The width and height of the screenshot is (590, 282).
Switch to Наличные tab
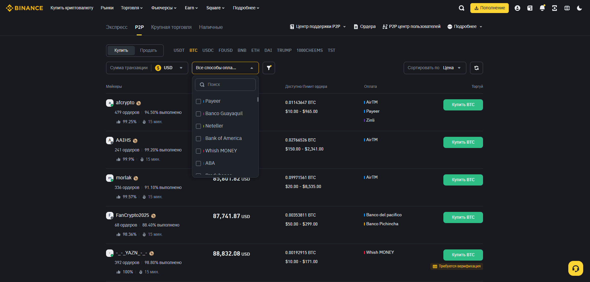211,27
